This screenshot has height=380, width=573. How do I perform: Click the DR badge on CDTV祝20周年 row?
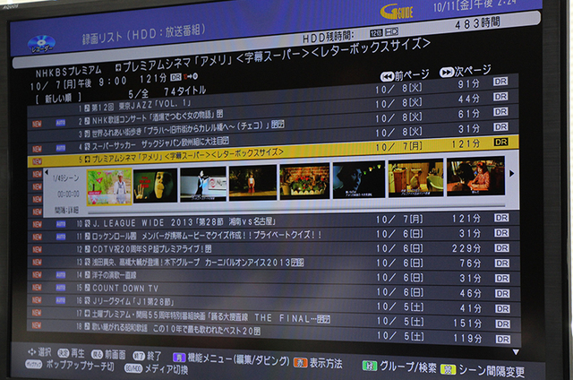pyautogui.click(x=501, y=248)
